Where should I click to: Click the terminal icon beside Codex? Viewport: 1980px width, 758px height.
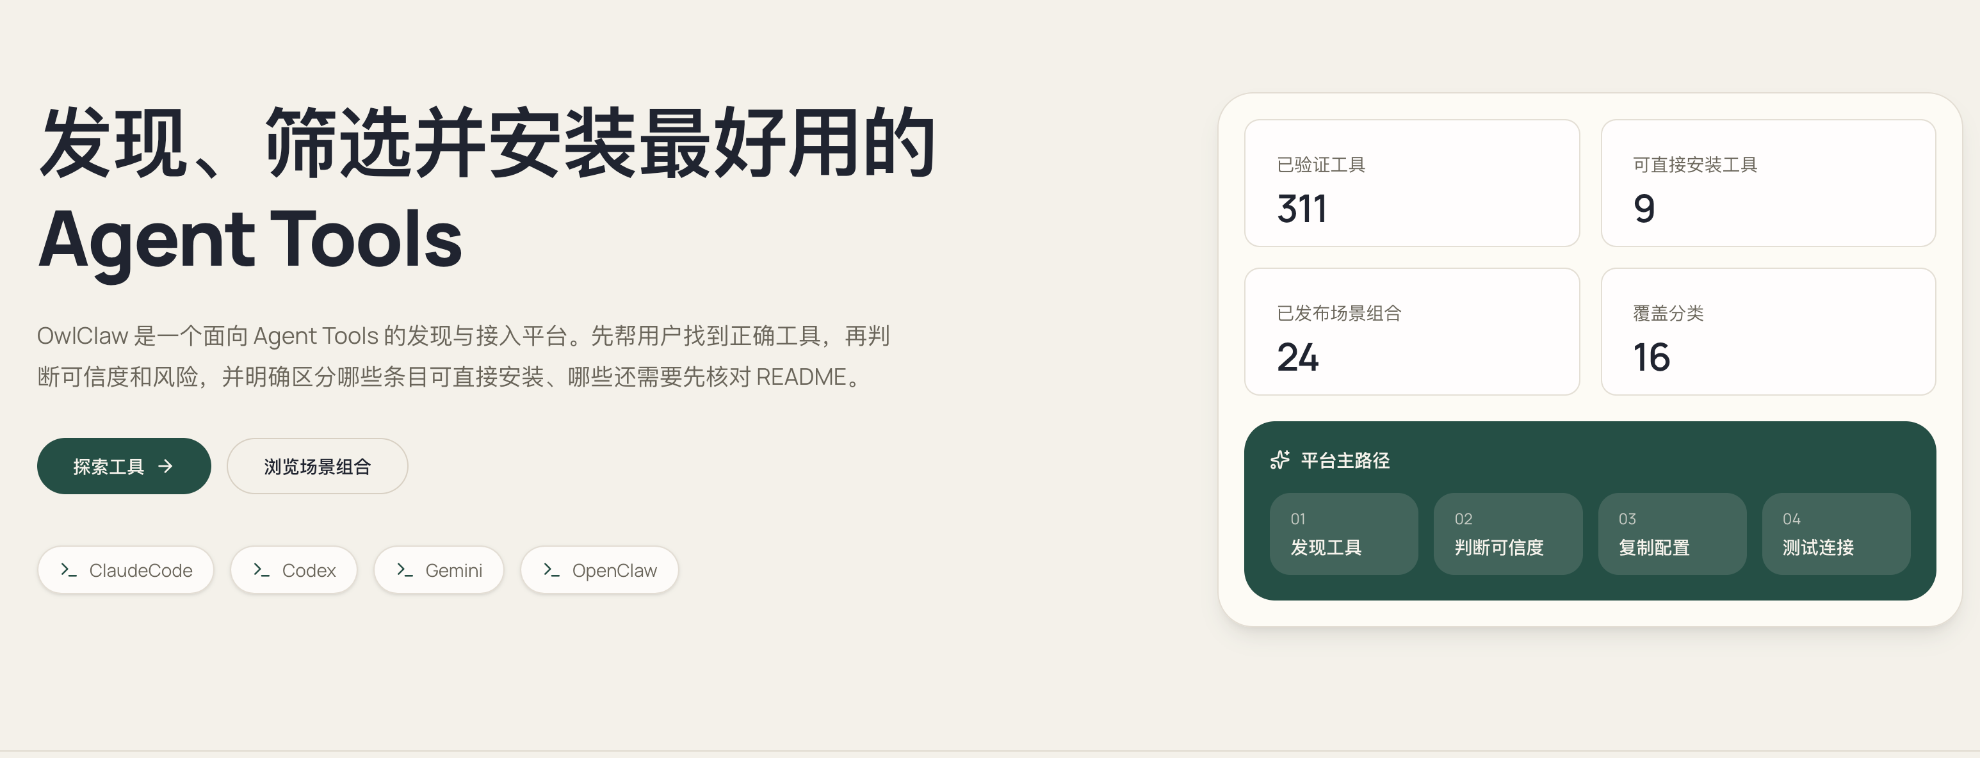[x=261, y=570]
